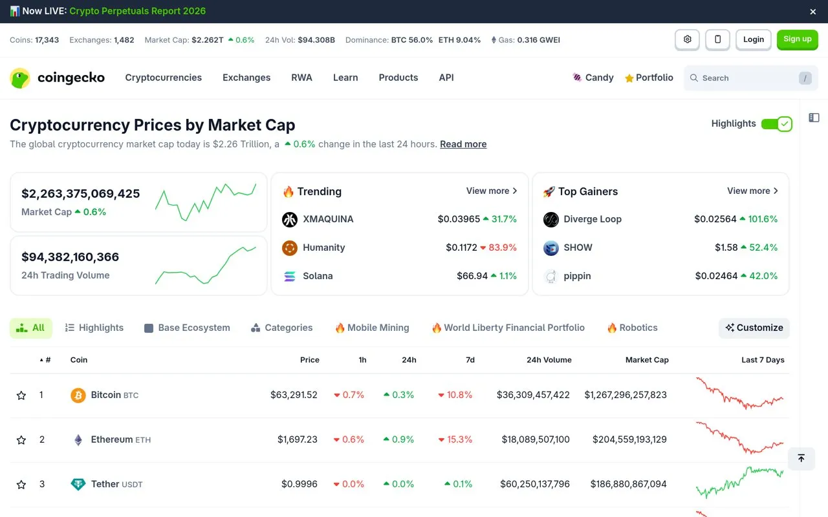This screenshot has width=828, height=517.
Task: Sort table by 24h column
Action: click(409, 360)
